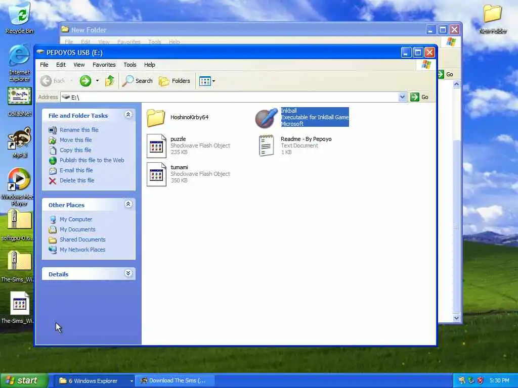The height and width of the screenshot is (388, 518).
Task: Go to Shared Documents in Other Places
Action: (x=82, y=239)
